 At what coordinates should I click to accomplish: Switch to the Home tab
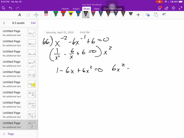[x=65, y=9]
